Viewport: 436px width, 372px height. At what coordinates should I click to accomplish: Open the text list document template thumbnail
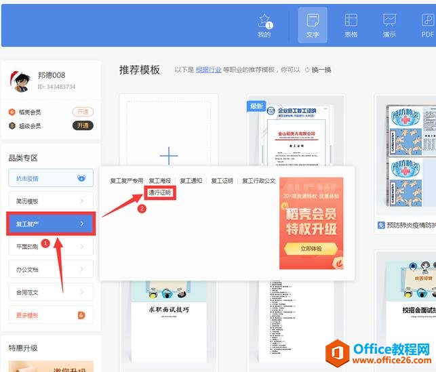296,321
